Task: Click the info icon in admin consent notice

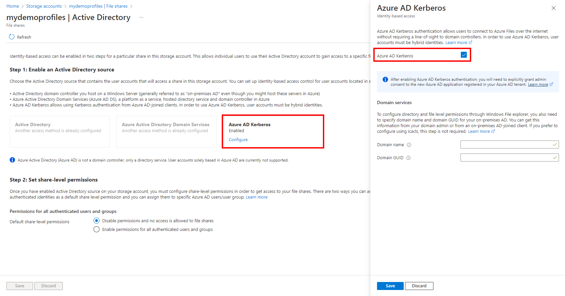Action: [x=385, y=79]
